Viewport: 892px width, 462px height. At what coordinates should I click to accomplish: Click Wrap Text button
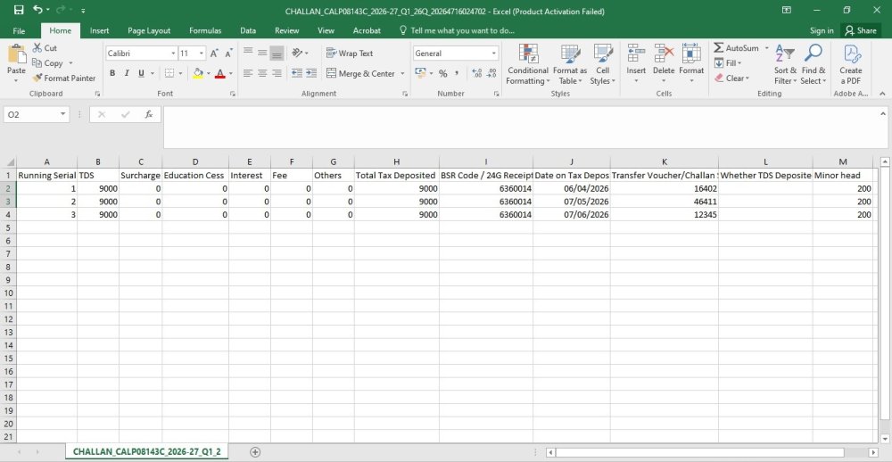pos(350,54)
